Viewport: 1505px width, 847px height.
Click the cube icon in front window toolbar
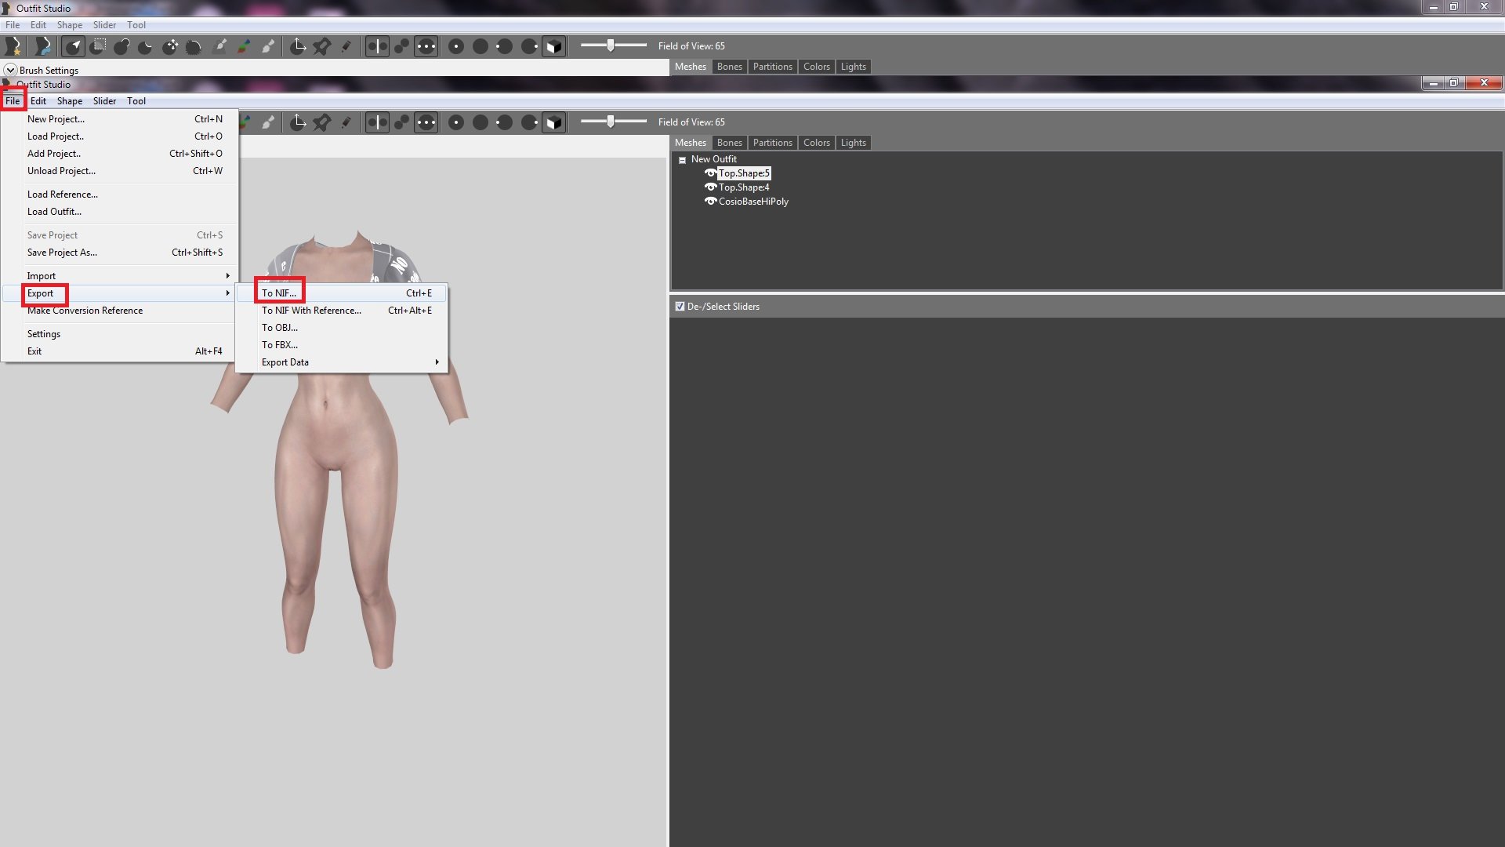554,122
